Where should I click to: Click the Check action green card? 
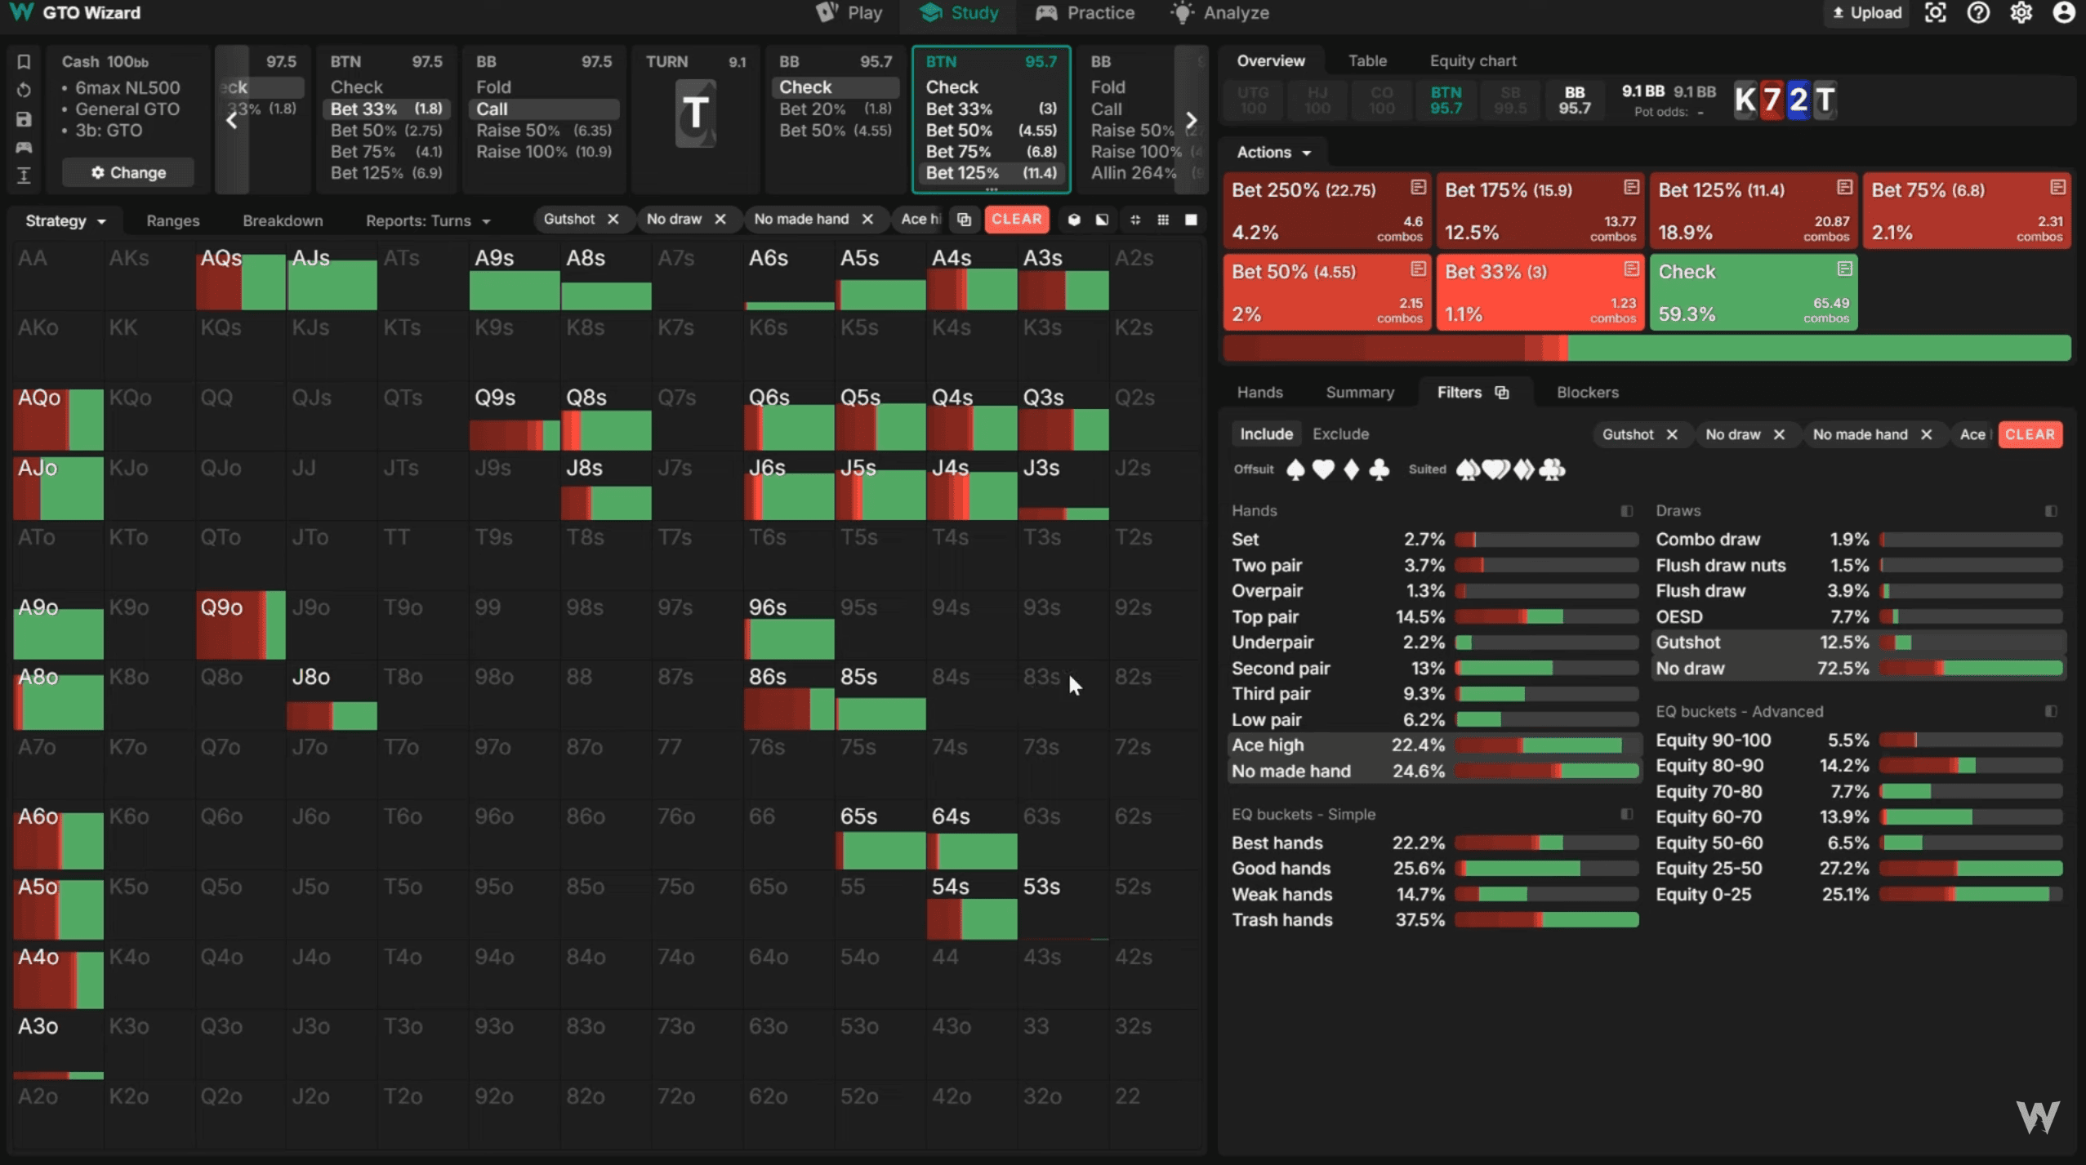pos(1752,292)
